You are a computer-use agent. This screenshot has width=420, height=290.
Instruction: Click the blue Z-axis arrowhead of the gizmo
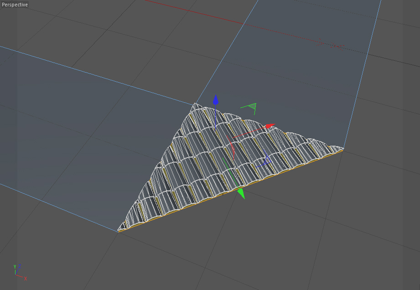tap(216, 100)
